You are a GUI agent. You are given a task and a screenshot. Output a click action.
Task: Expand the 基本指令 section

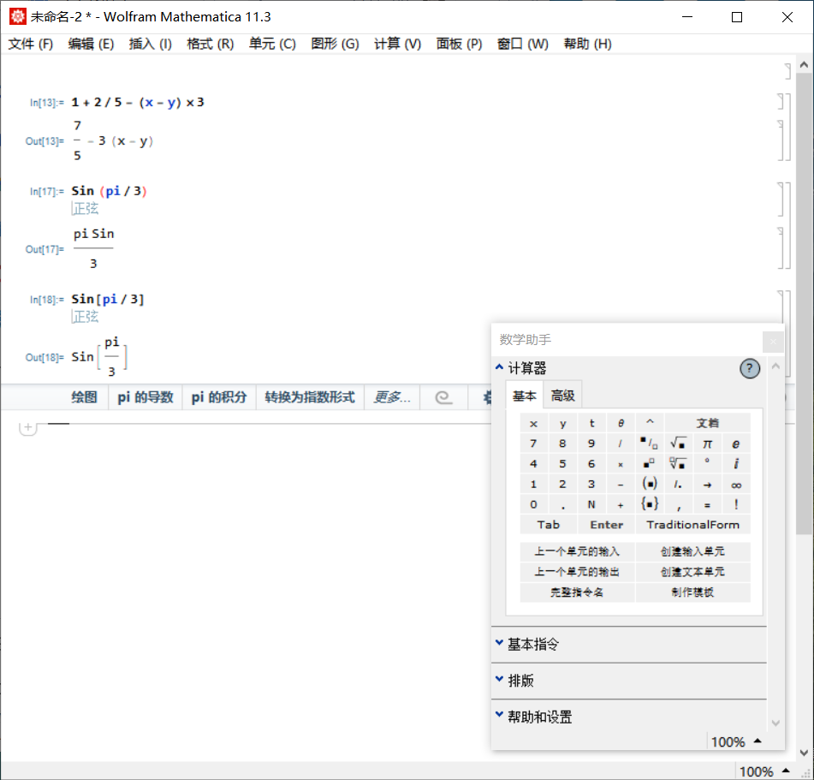pos(535,643)
